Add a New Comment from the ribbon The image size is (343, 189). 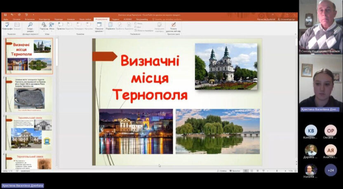[60, 25]
